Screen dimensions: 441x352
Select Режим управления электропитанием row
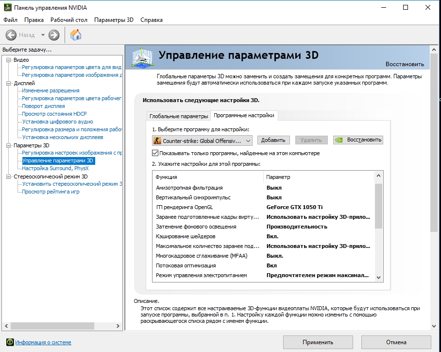pos(264,275)
